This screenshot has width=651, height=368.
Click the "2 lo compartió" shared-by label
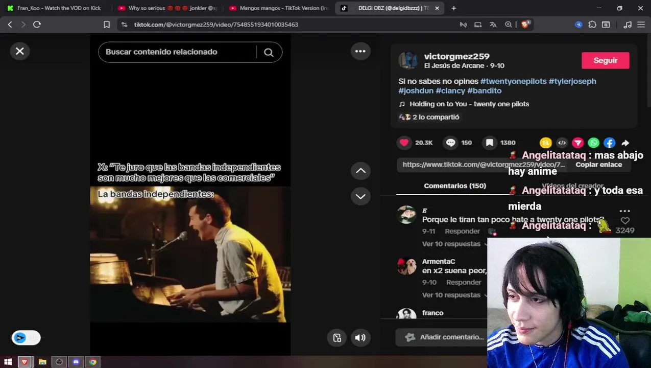tap(436, 117)
